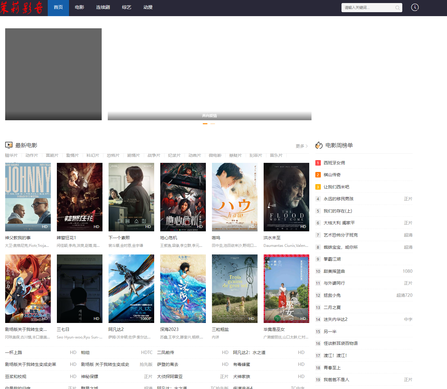The width and height of the screenshot is (447, 389).
Task: Open ranking item 棋山传奇
Action: coord(332,175)
